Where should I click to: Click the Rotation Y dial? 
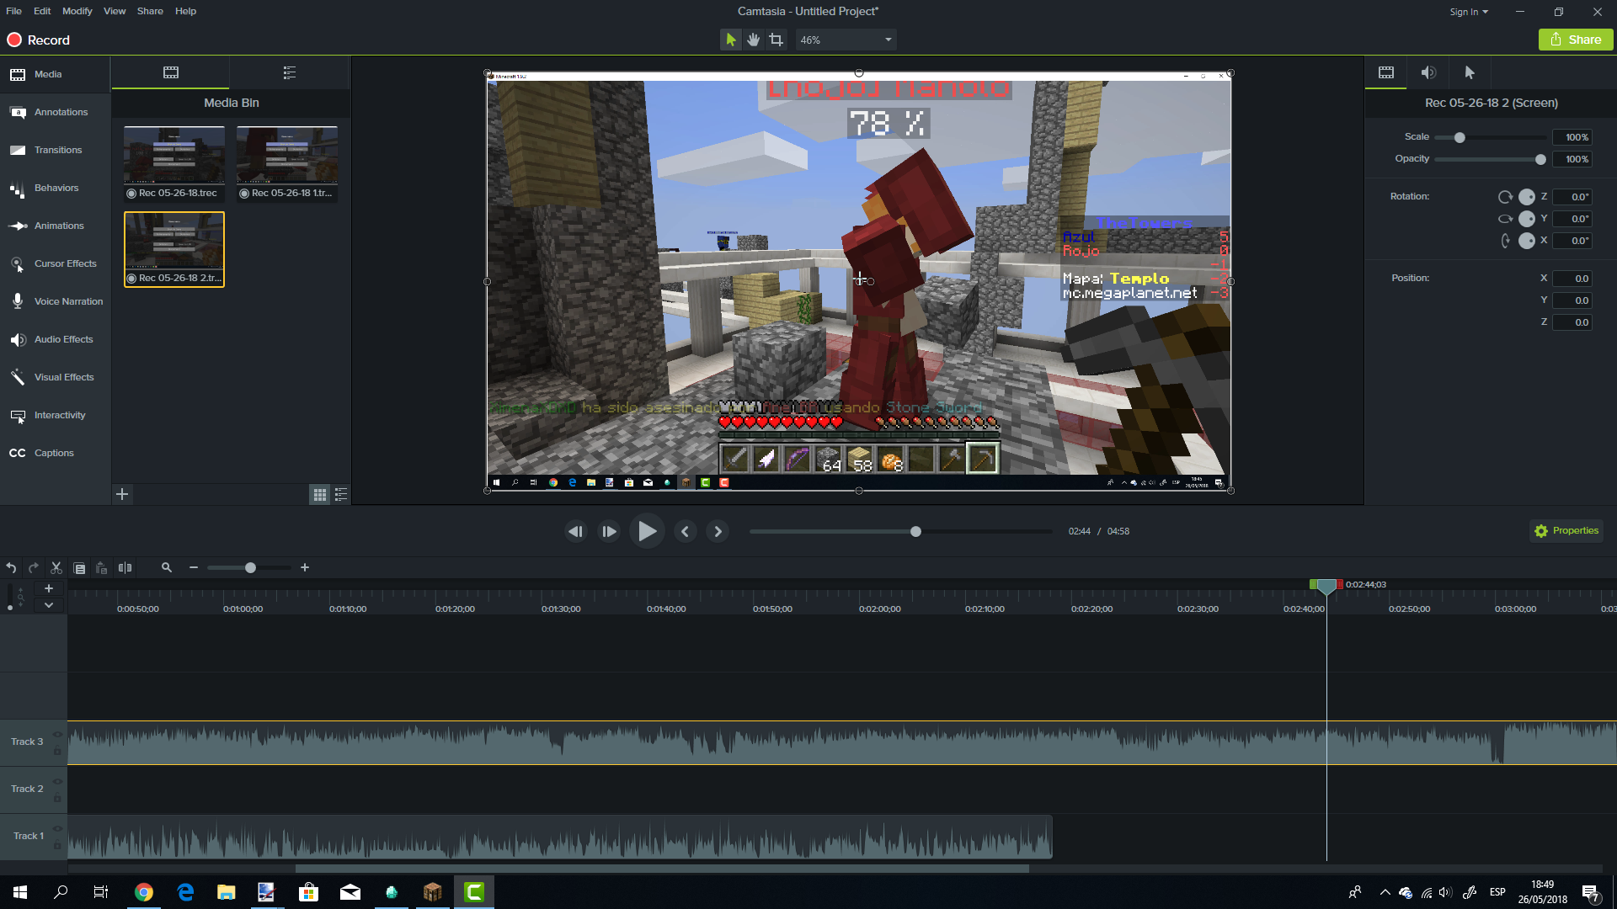1526,219
